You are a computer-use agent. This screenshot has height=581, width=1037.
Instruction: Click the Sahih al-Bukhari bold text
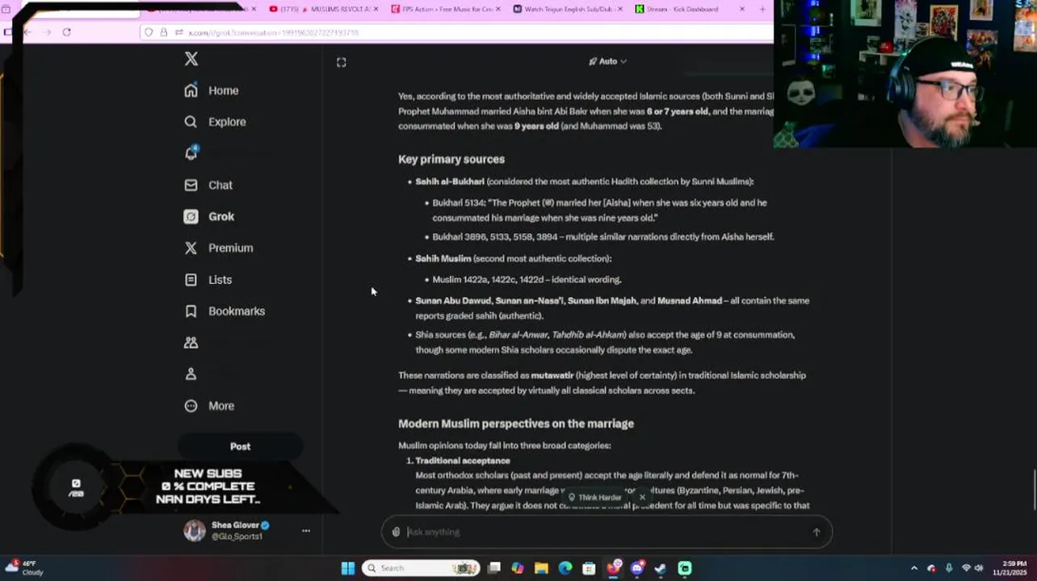tap(450, 182)
